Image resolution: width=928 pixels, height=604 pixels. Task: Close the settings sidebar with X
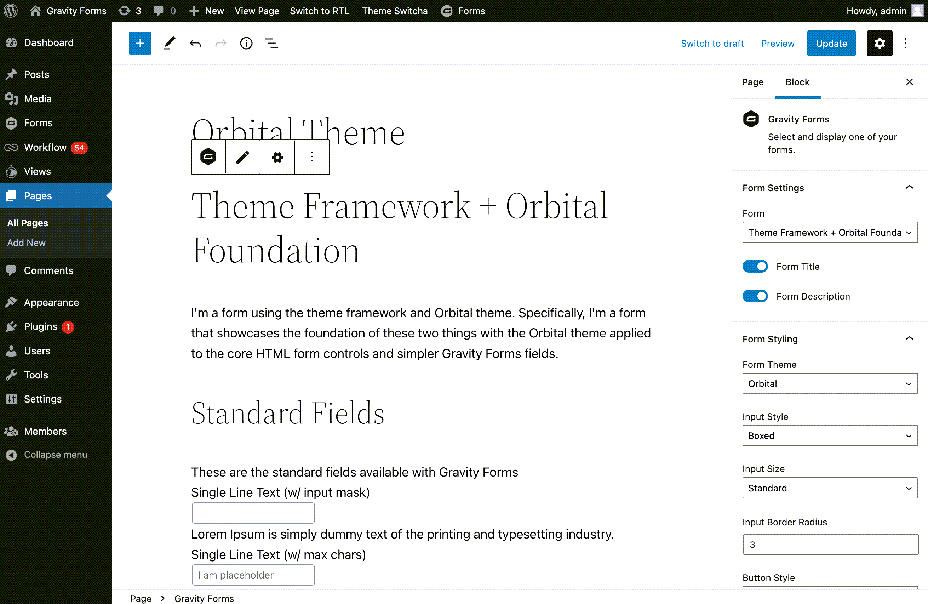pyautogui.click(x=909, y=82)
